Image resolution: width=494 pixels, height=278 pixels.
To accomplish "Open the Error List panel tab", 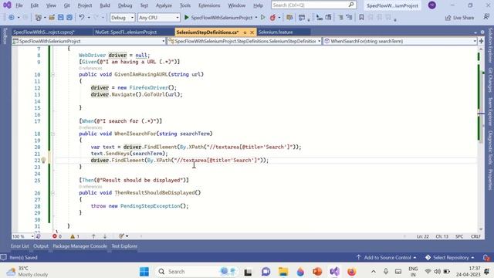I will (x=19, y=246).
